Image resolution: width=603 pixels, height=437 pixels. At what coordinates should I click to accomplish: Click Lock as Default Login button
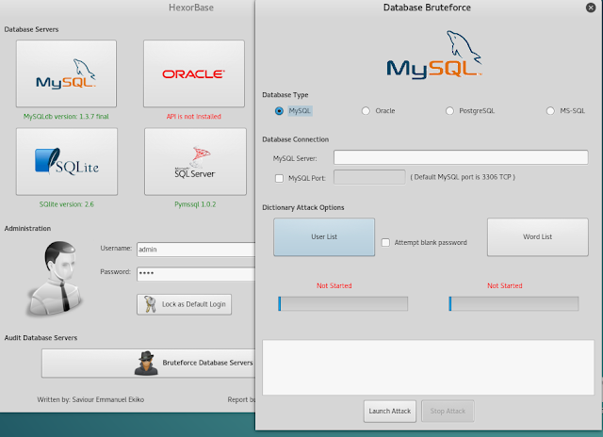point(185,305)
